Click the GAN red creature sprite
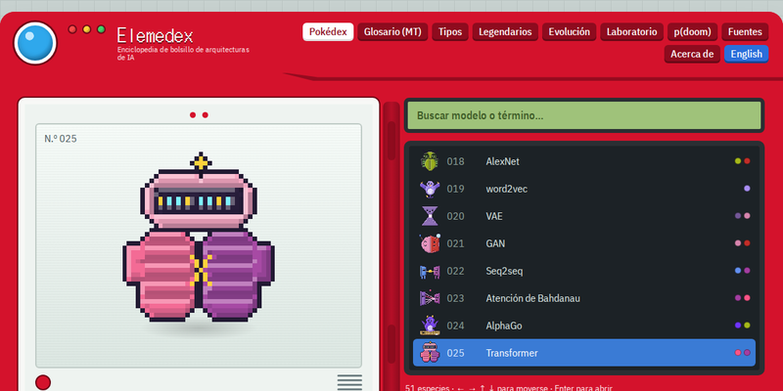The image size is (783, 391). (430, 243)
